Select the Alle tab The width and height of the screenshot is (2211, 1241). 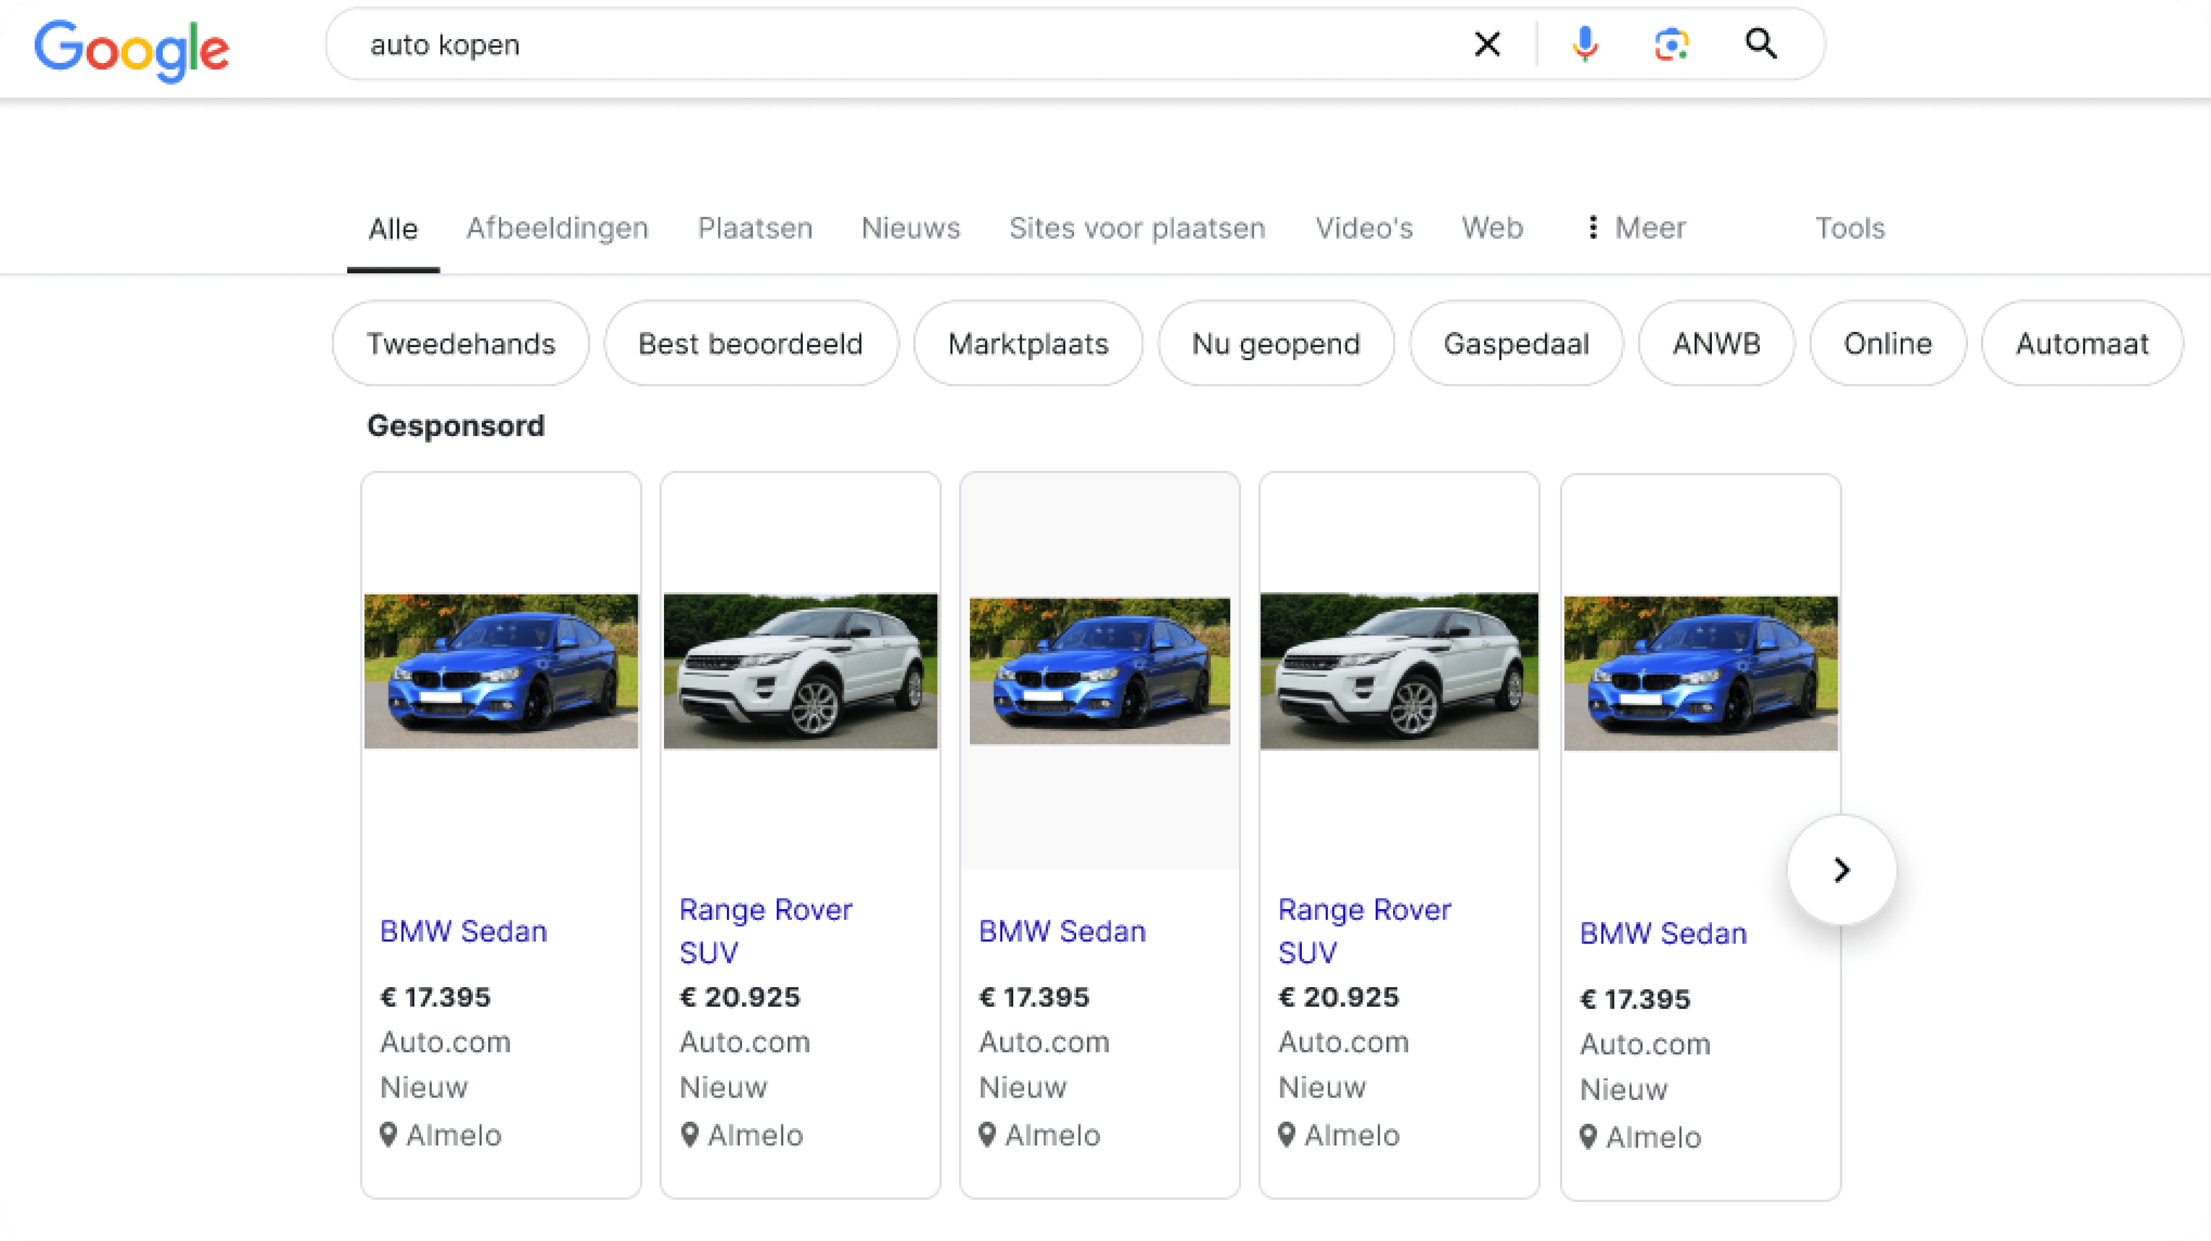393,228
